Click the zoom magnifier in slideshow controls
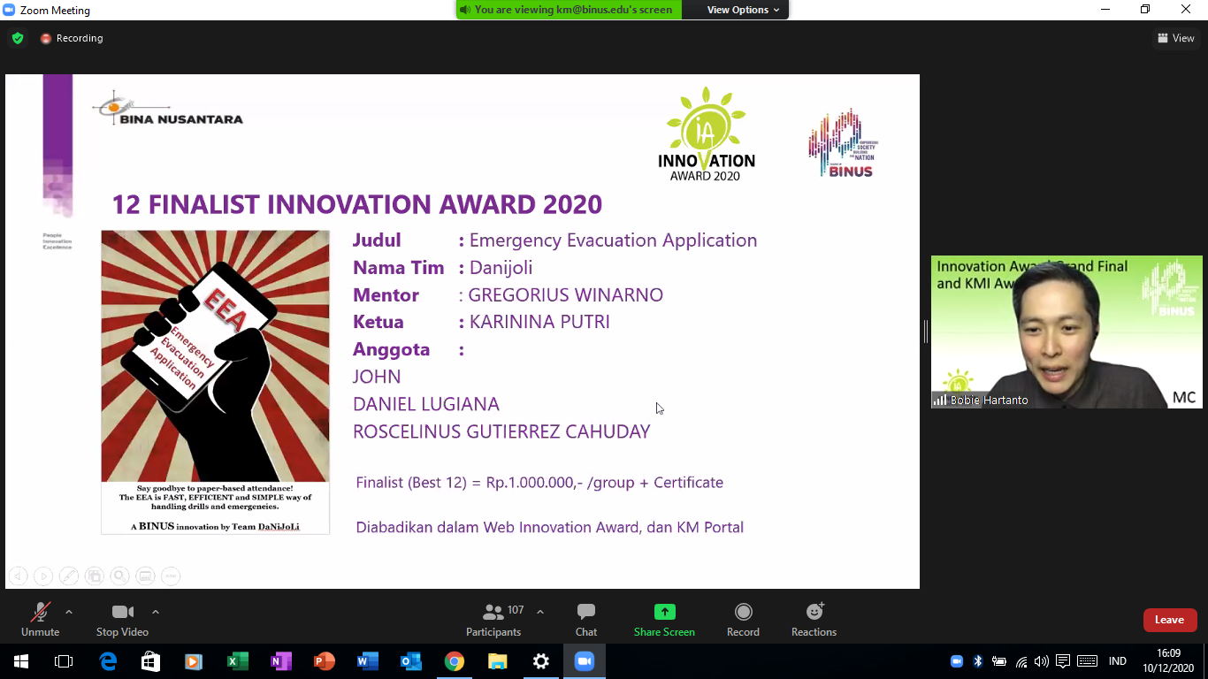The height and width of the screenshot is (679, 1208). tap(119, 576)
